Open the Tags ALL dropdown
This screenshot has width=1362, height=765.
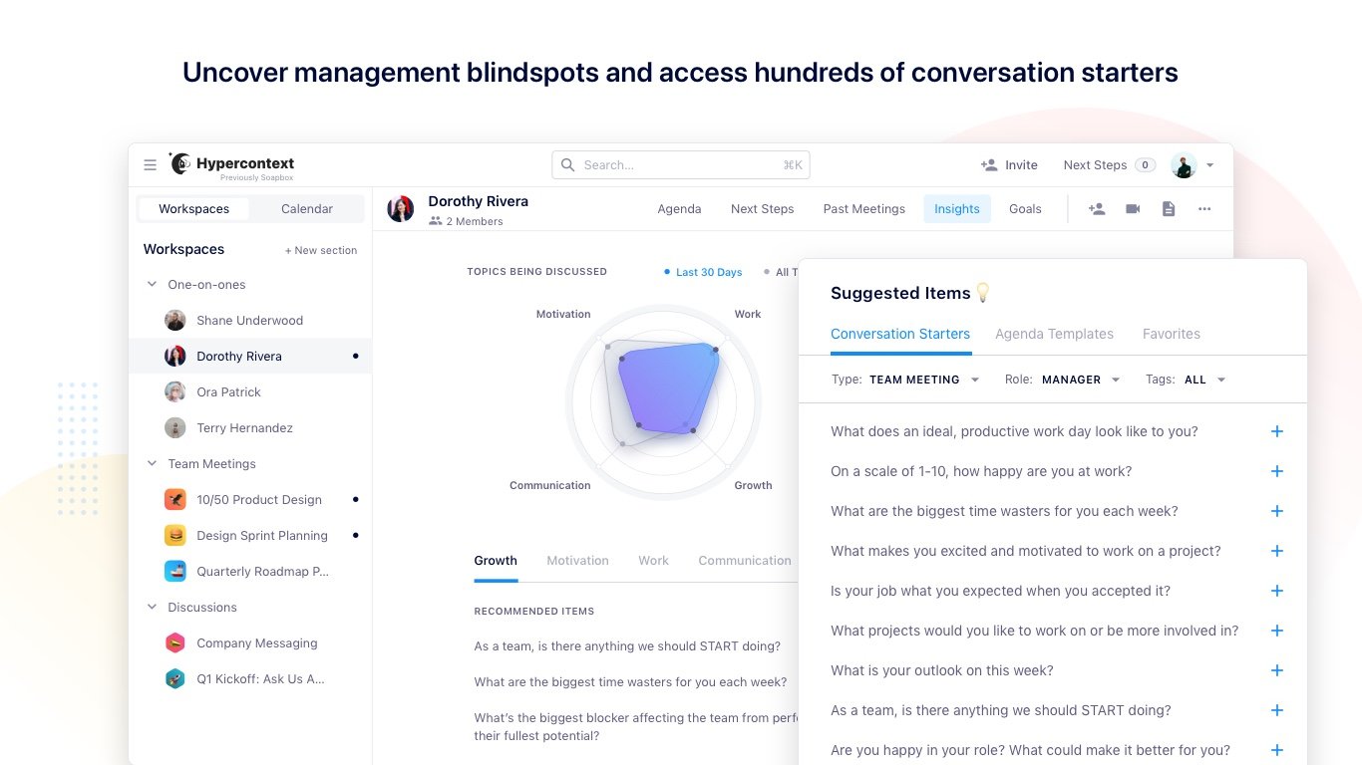1187,380
